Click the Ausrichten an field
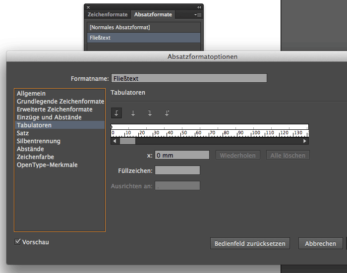Image resolution: width=347 pixels, height=273 pixels. click(177, 186)
